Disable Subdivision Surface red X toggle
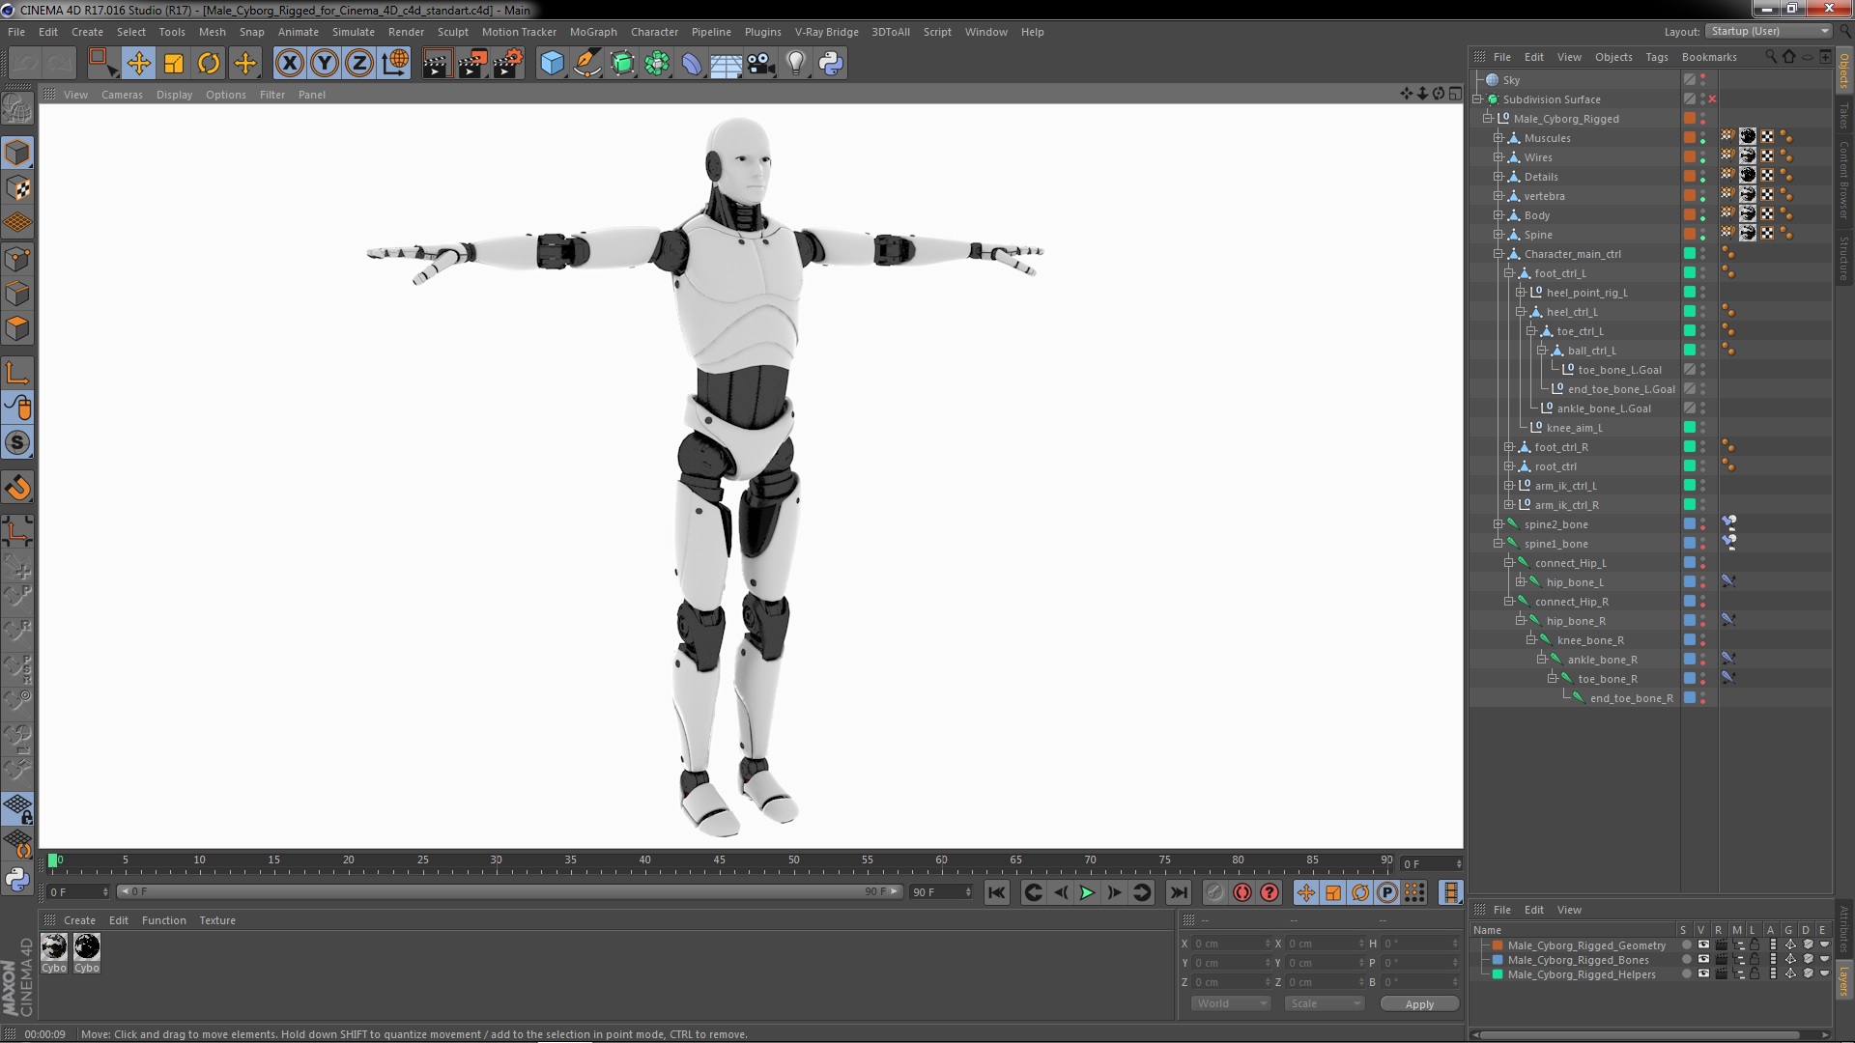 coord(1713,99)
